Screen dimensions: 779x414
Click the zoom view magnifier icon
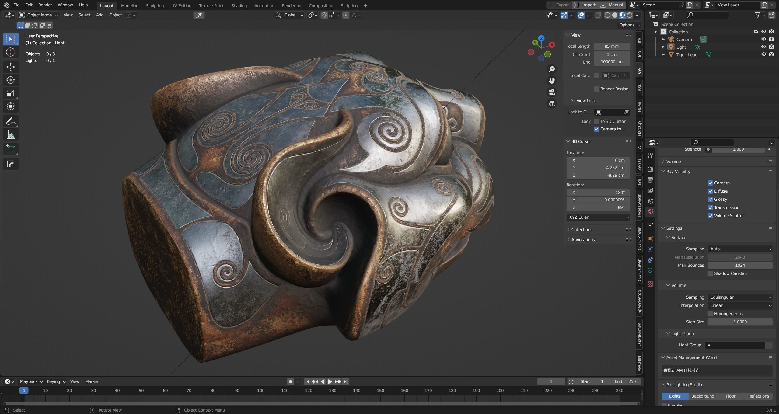[551, 69]
